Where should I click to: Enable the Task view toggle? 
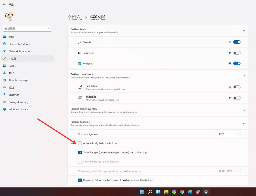point(237,53)
